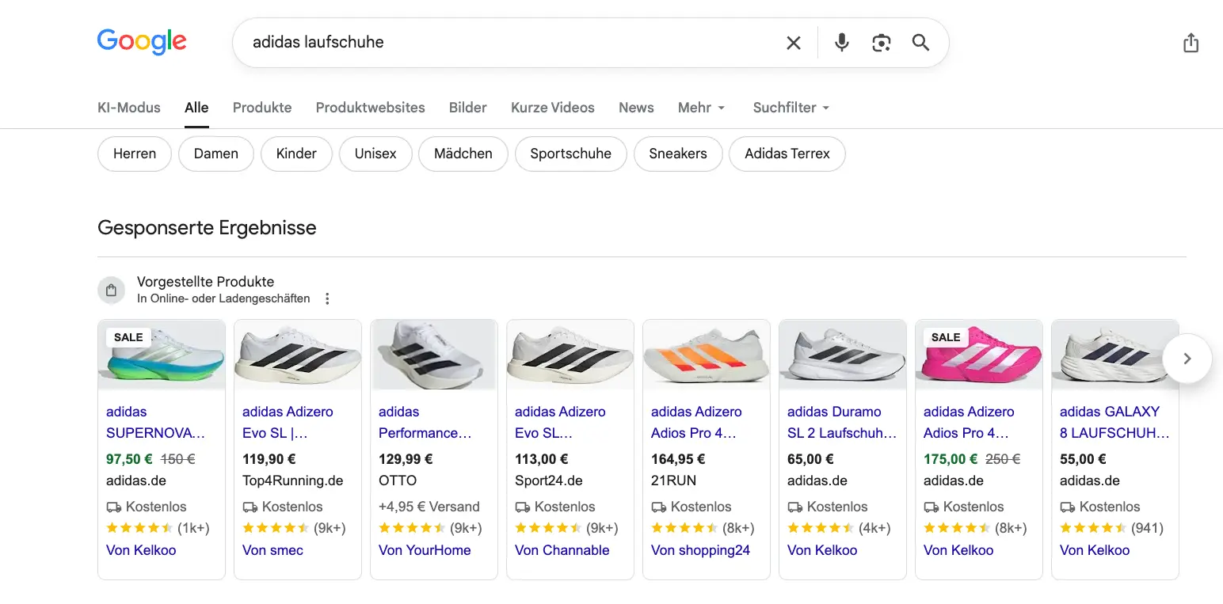Clear the search field with the X icon

[x=793, y=43]
